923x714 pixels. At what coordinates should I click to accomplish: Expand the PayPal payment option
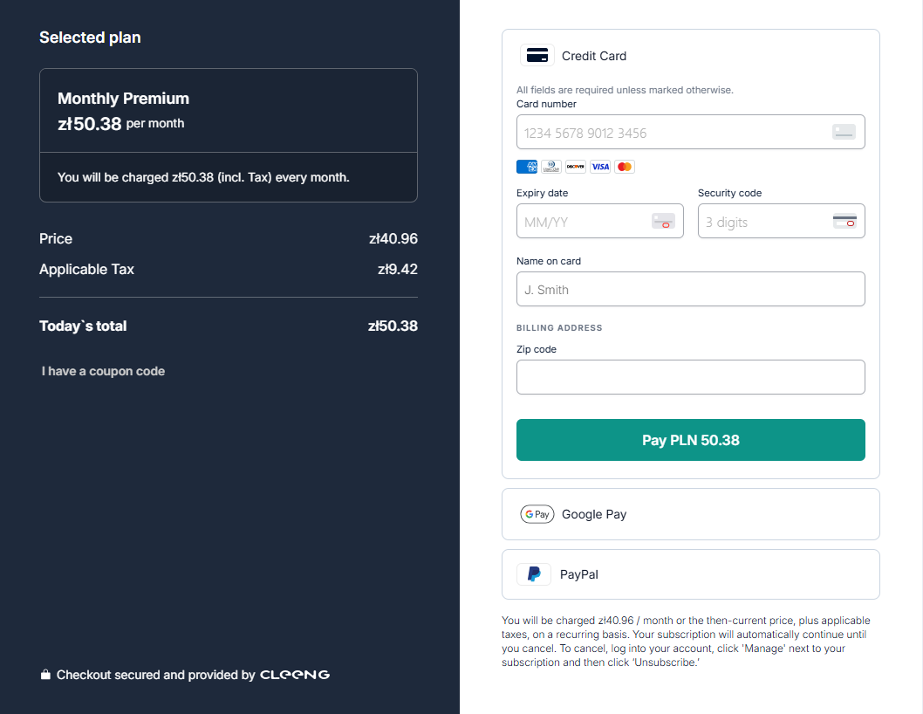(x=690, y=574)
